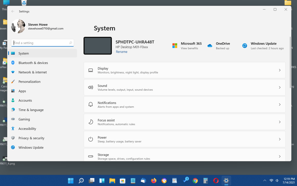Viewport: 297px width, 186px height.
Task: Open Windows Start button on taskbar
Action: click(x=70, y=180)
